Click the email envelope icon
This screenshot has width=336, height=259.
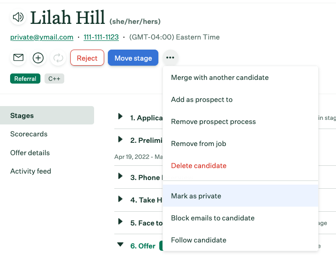click(18, 58)
